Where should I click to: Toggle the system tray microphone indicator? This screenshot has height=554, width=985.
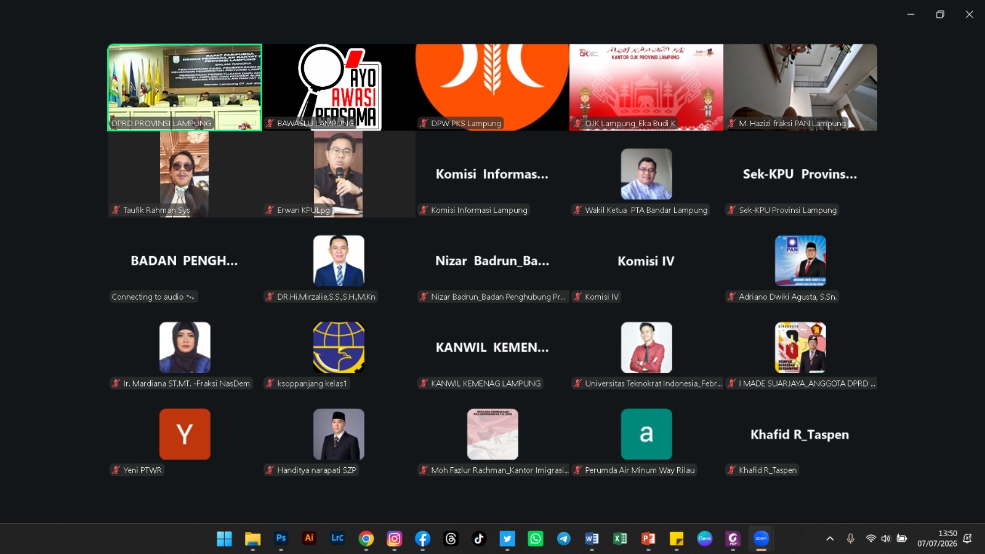click(850, 539)
